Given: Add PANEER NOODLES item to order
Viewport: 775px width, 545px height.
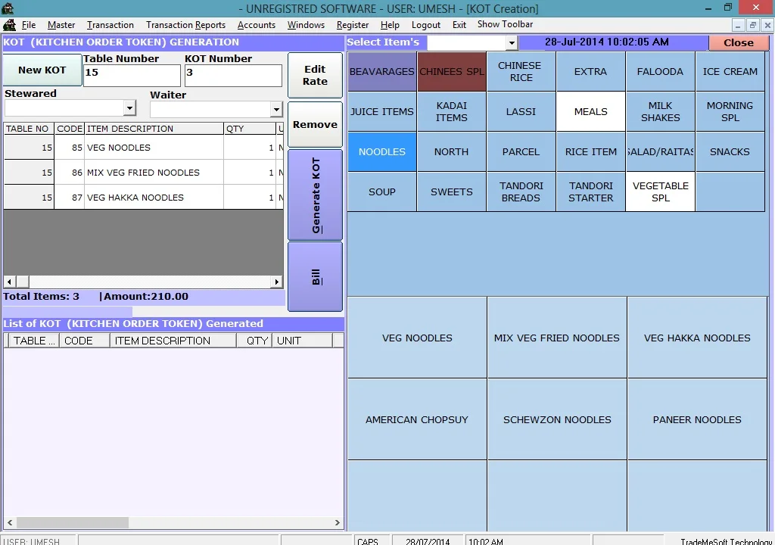Looking at the screenshot, I should click(696, 419).
